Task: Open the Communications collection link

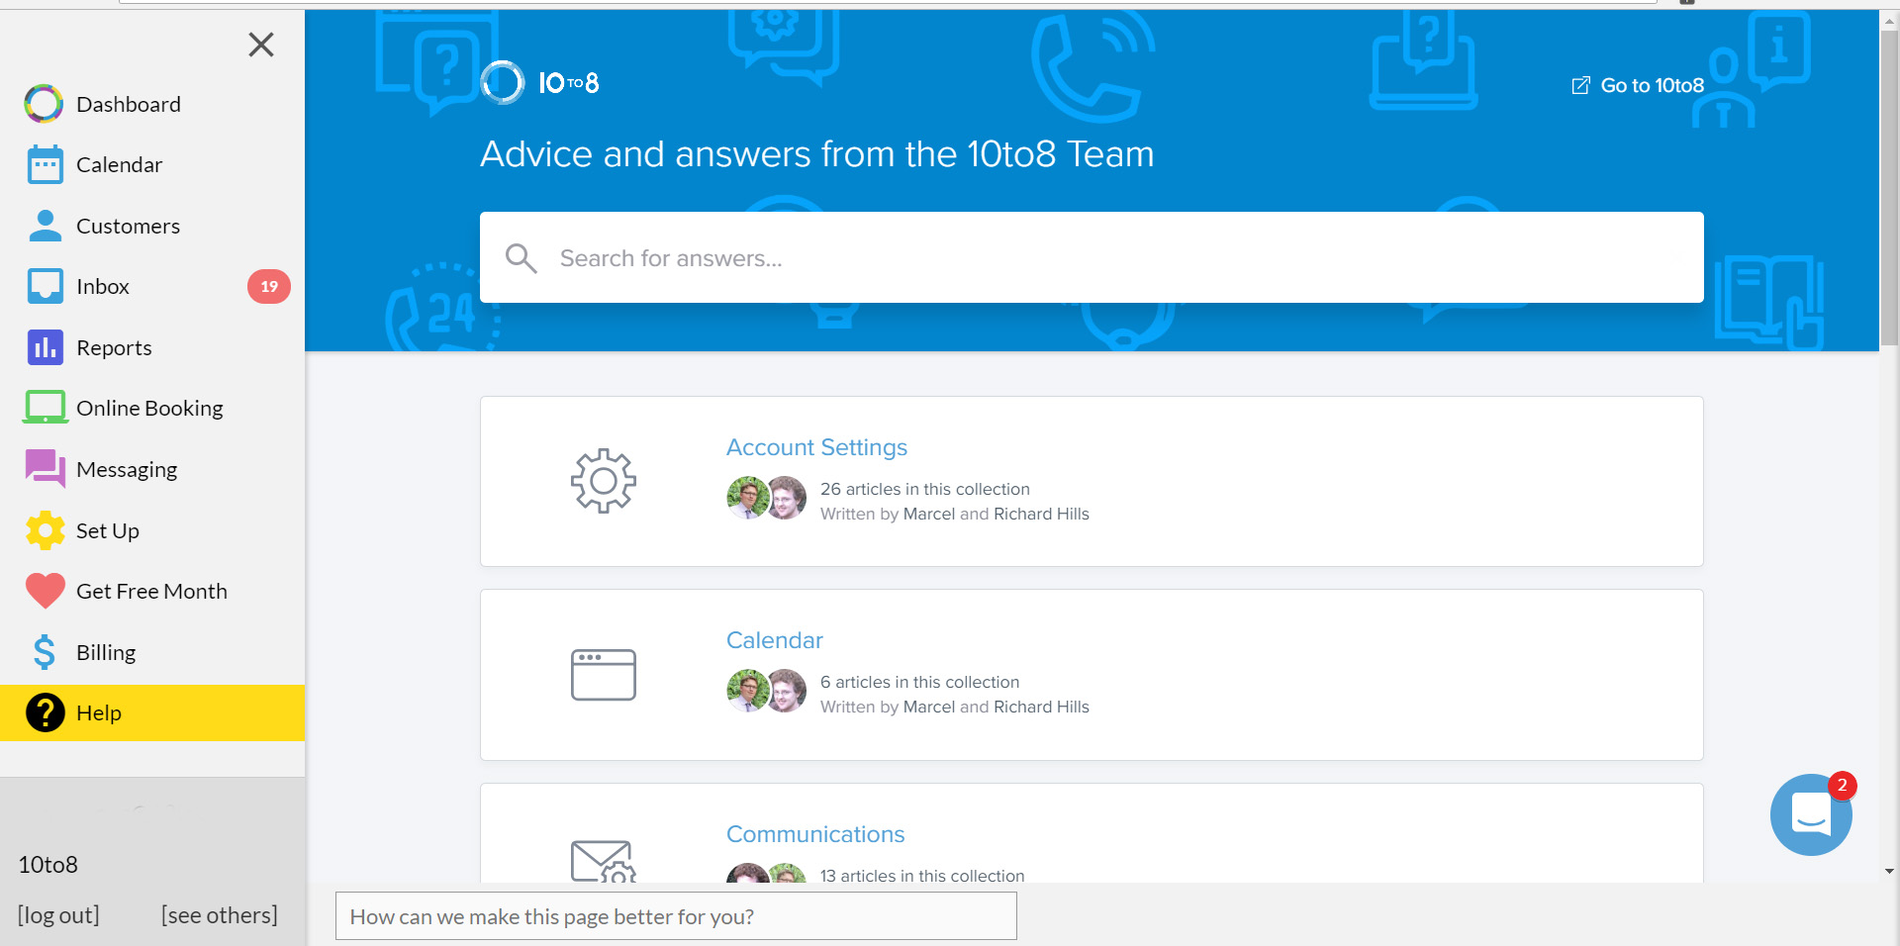Action: point(815,834)
